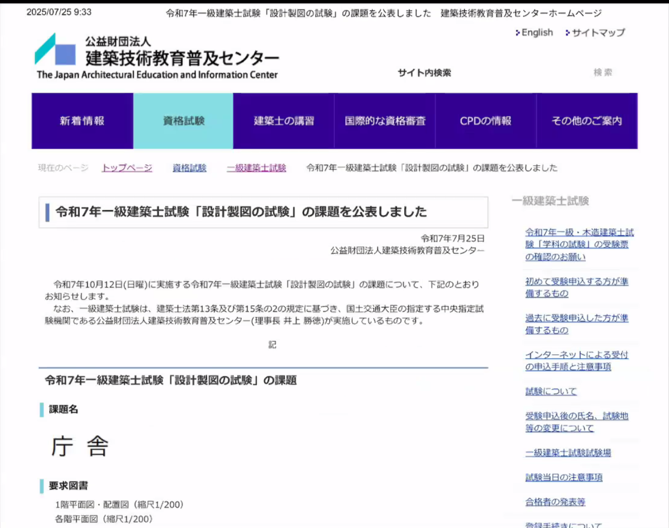Select the 資格試験 navigation tab
Viewport: 669px width, 528px height.
tap(184, 121)
